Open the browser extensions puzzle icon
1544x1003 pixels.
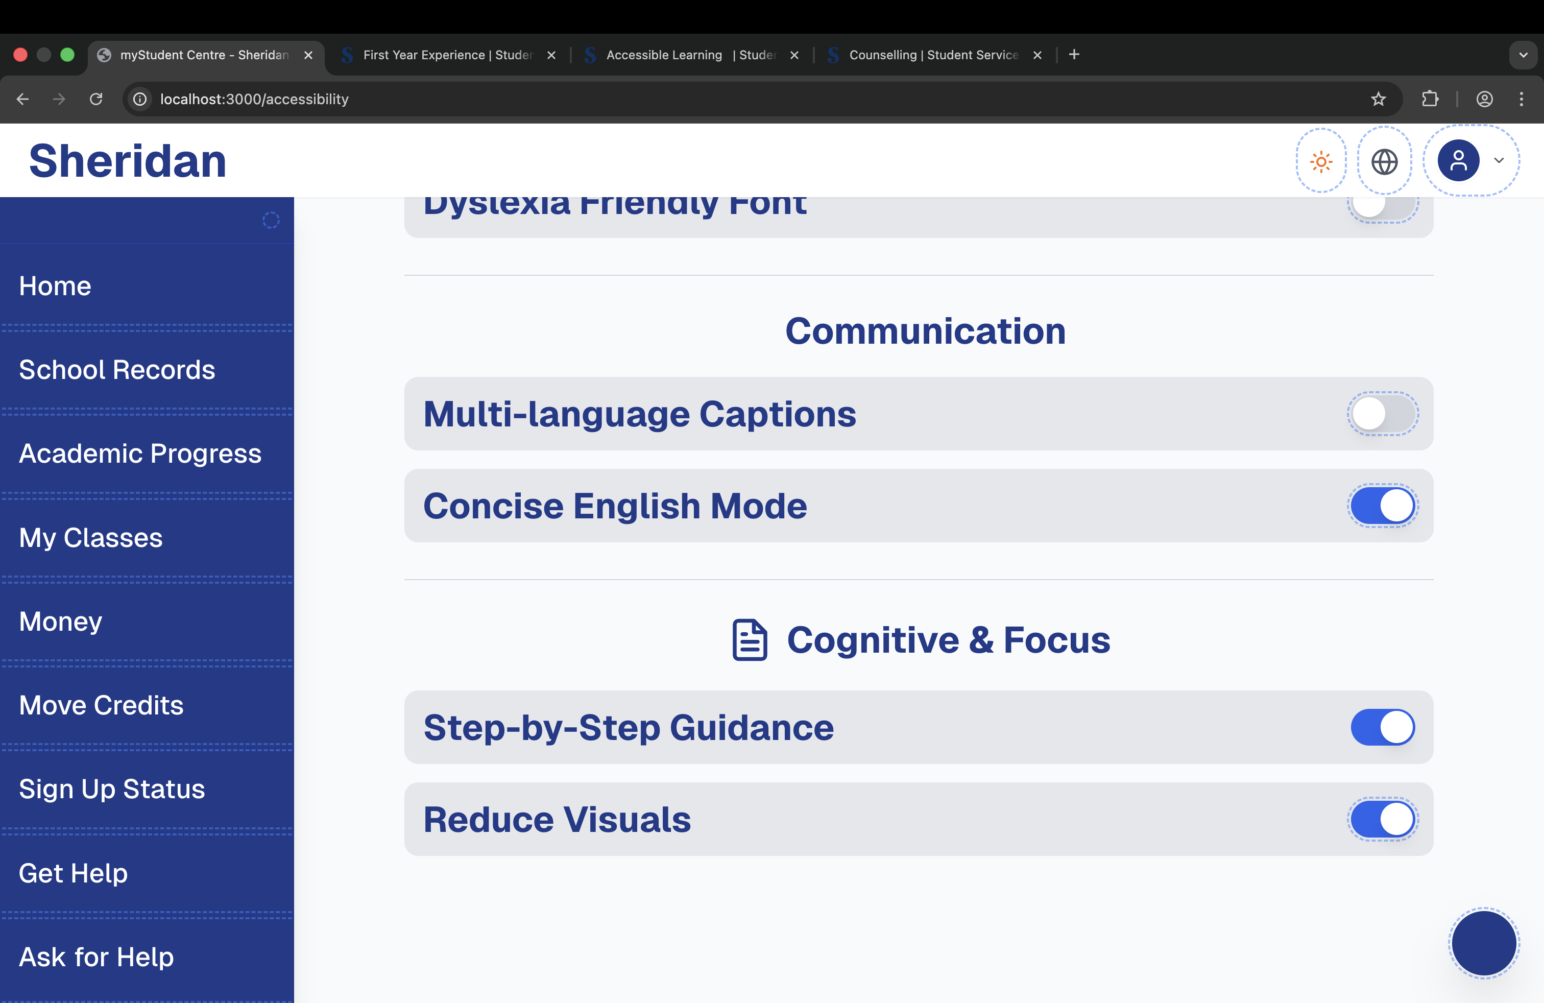point(1430,99)
